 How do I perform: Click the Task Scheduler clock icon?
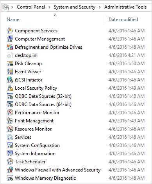point(10,162)
